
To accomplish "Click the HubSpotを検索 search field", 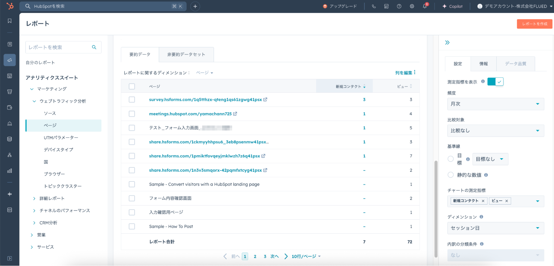I will [x=103, y=6].
